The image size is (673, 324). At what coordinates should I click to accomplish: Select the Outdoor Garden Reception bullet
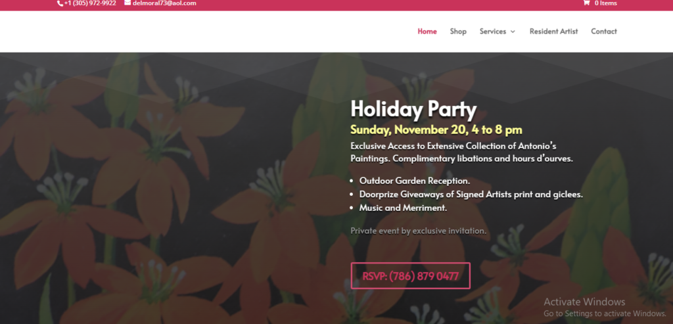pyautogui.click(x=415, y=181)
